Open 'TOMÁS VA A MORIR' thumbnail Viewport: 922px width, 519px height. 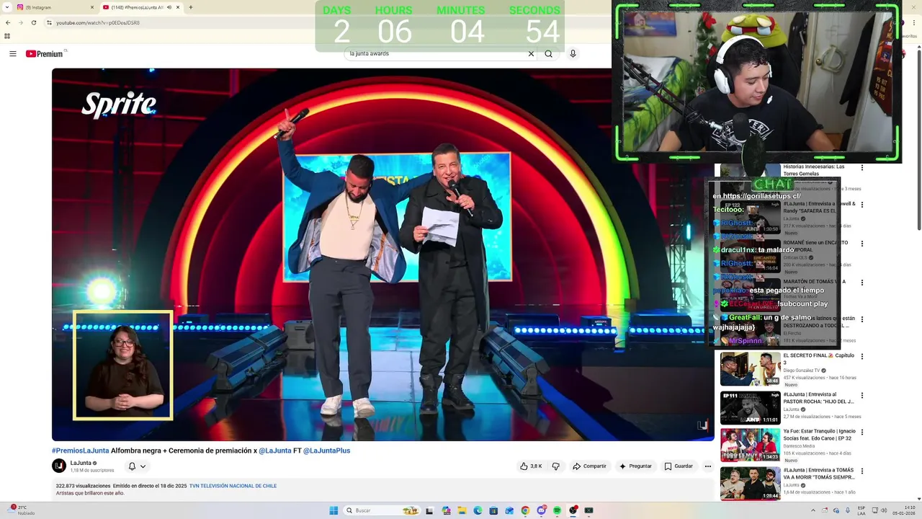(750, 484)
